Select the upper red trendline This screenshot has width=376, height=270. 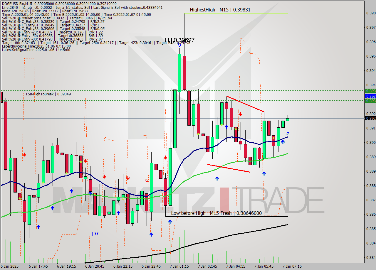(245, 104)
